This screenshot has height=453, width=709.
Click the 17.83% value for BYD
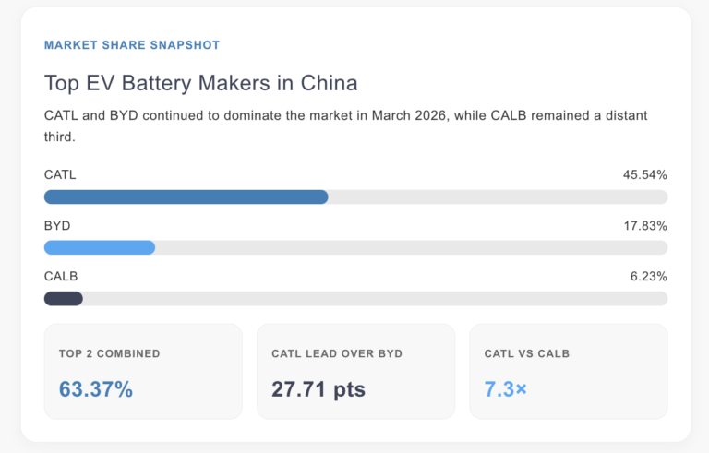644,225
